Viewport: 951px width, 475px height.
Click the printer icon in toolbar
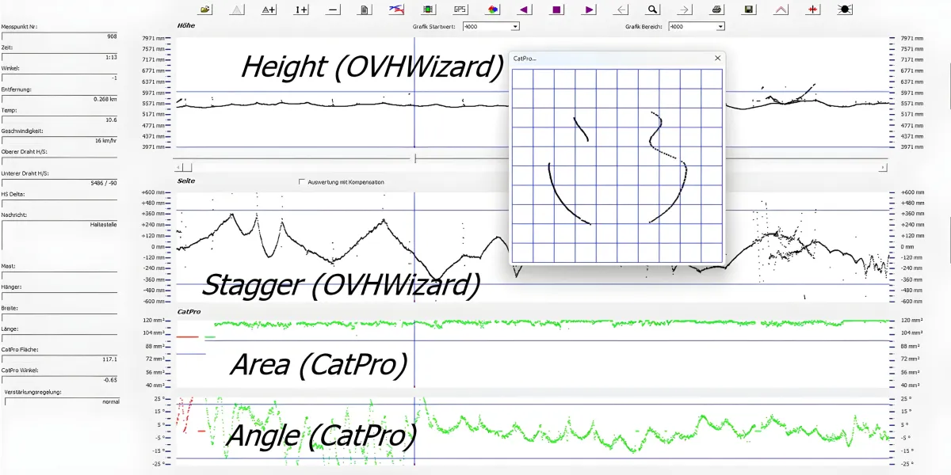click(716, 9)
